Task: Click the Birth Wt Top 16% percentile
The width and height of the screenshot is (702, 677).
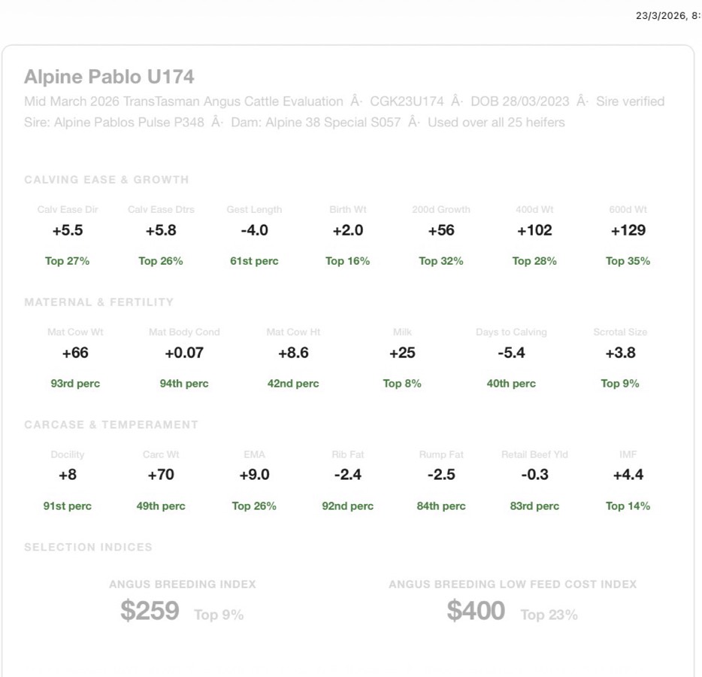Action: click(347, 261)
